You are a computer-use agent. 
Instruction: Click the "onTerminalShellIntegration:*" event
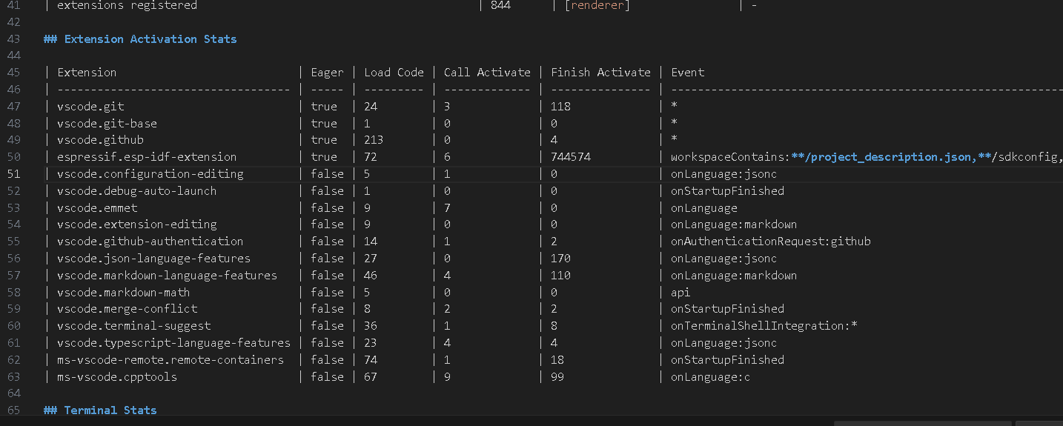click(764, 325)
